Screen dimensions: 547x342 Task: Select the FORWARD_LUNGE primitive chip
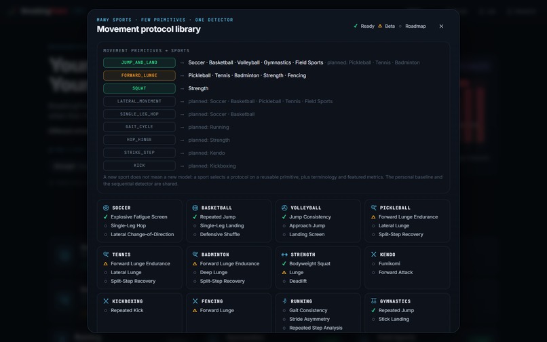tap(139, 75)
